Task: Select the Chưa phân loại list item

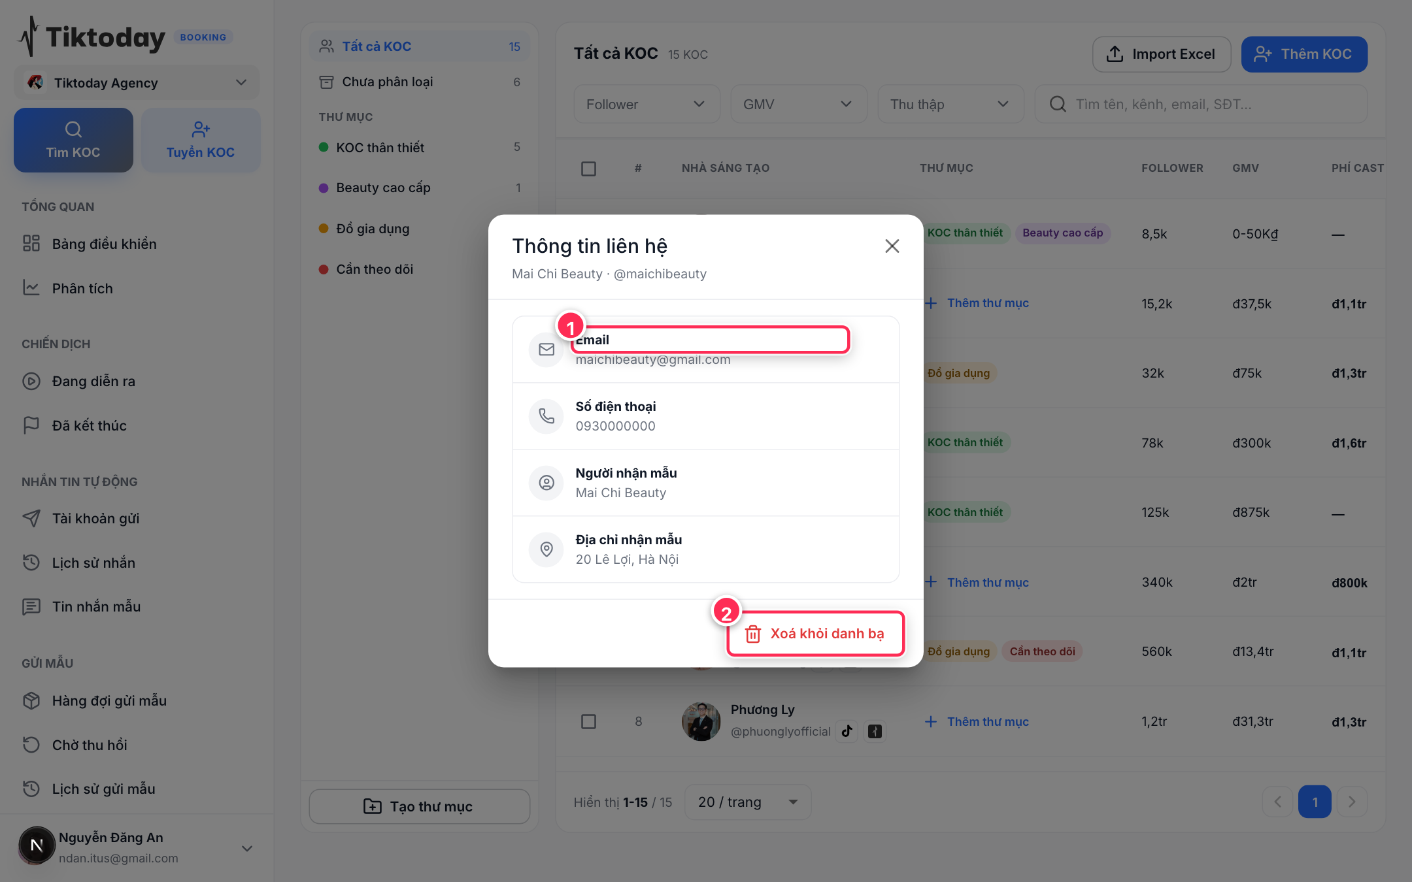Action: click(419, 82)
